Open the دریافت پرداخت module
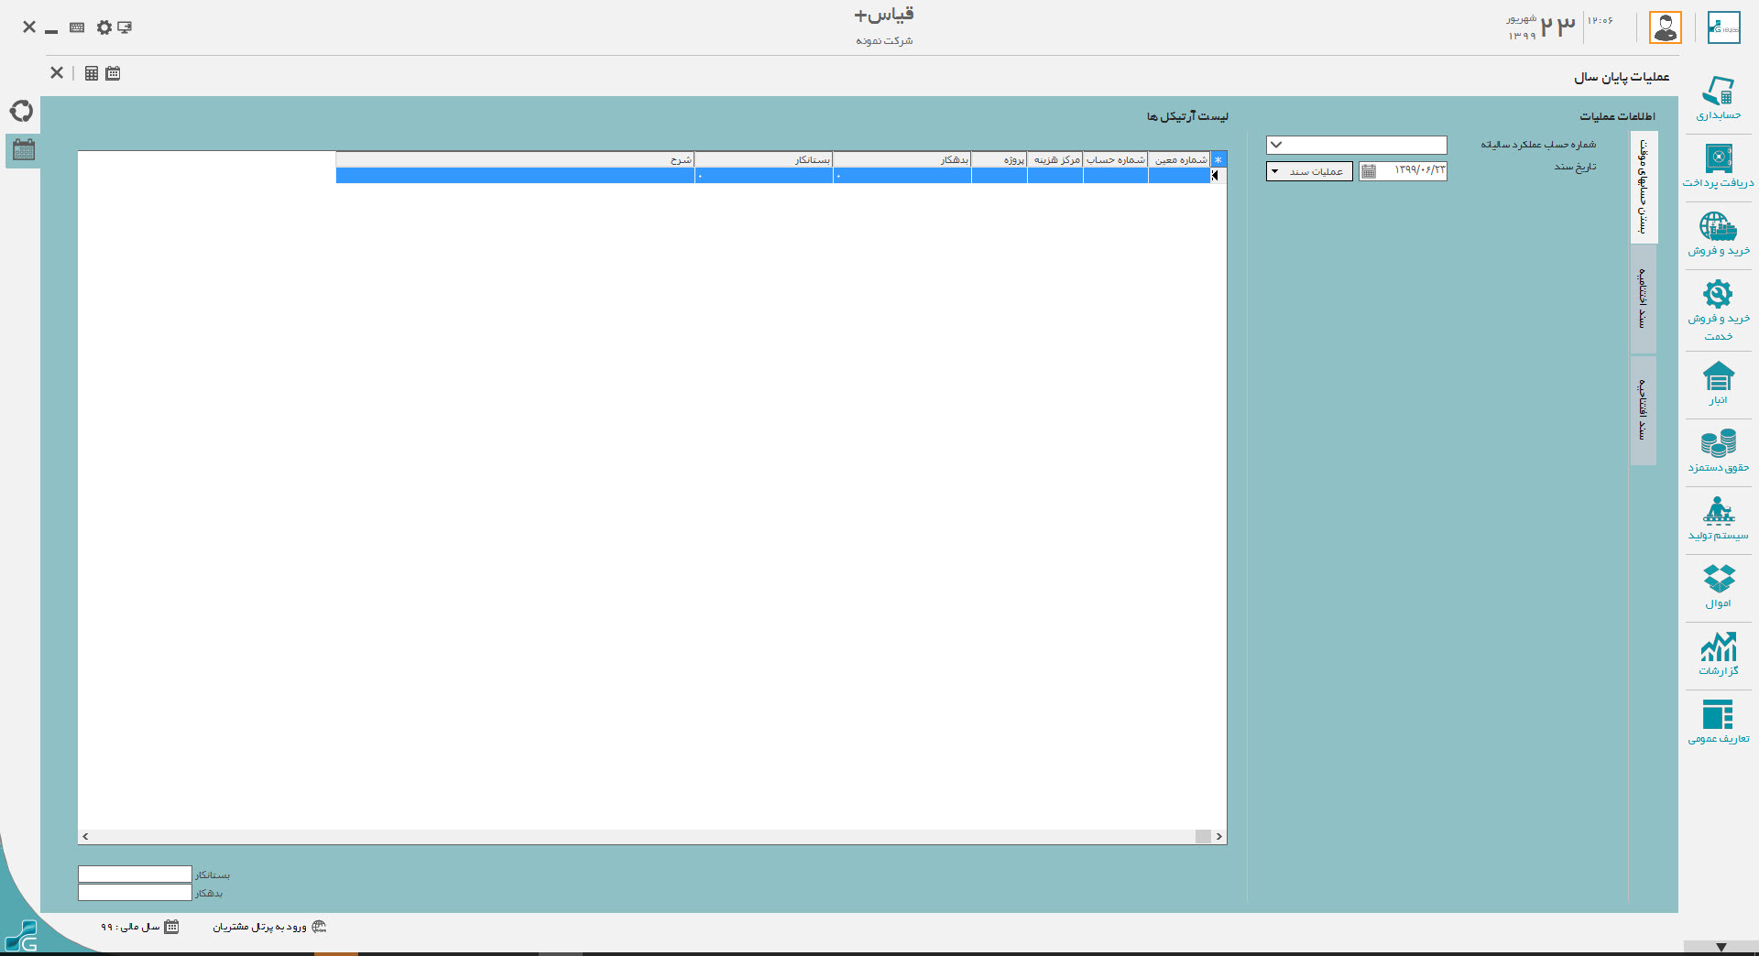 coord(1718,167)
